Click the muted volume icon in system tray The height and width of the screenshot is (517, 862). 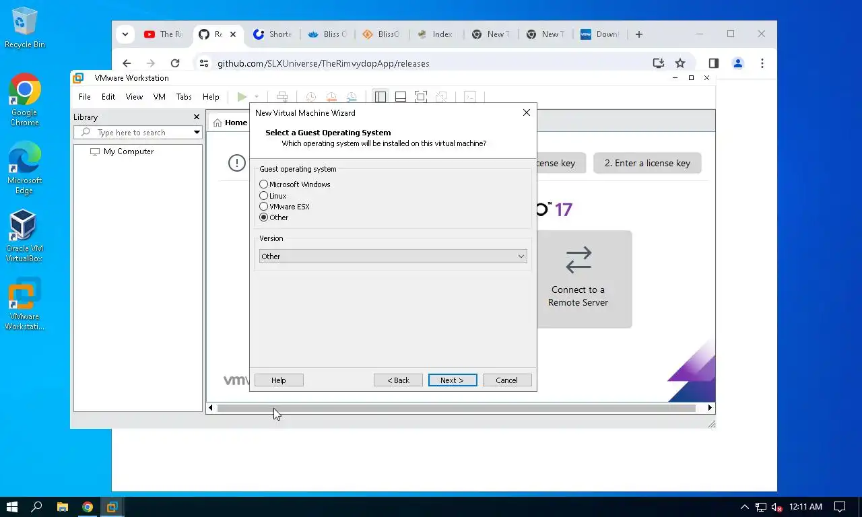tap(776, 507)
